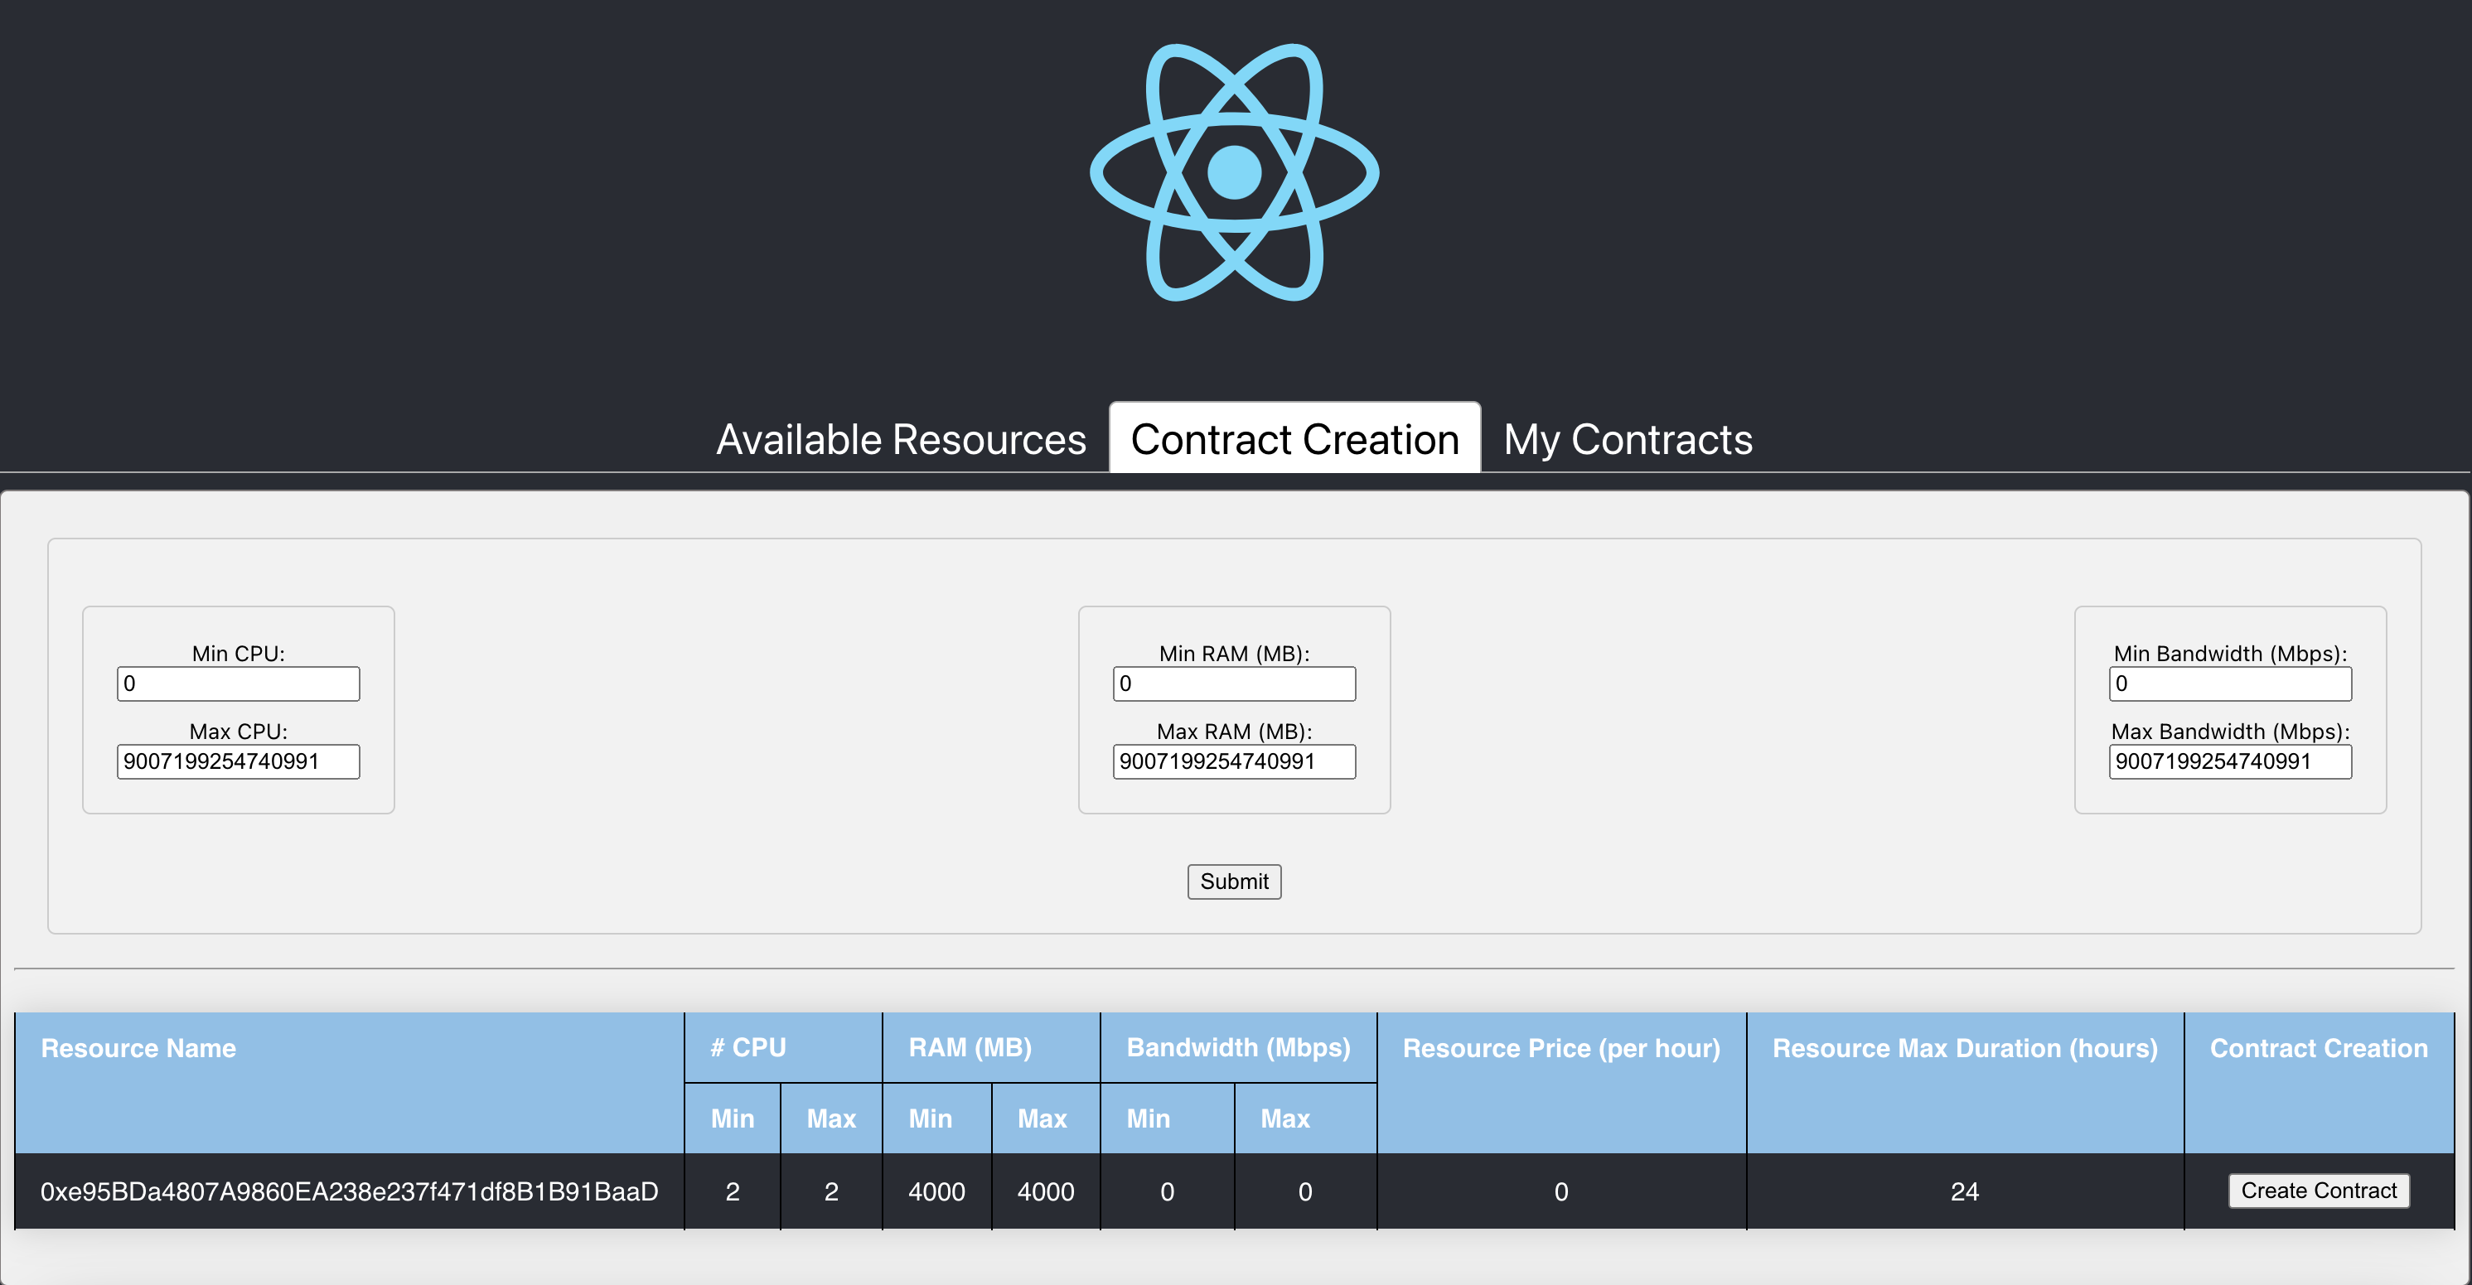The width and height of the screenshot is (2472, 1285).
Task: Click into the Max CPU field
Action: tap(238, 762)
